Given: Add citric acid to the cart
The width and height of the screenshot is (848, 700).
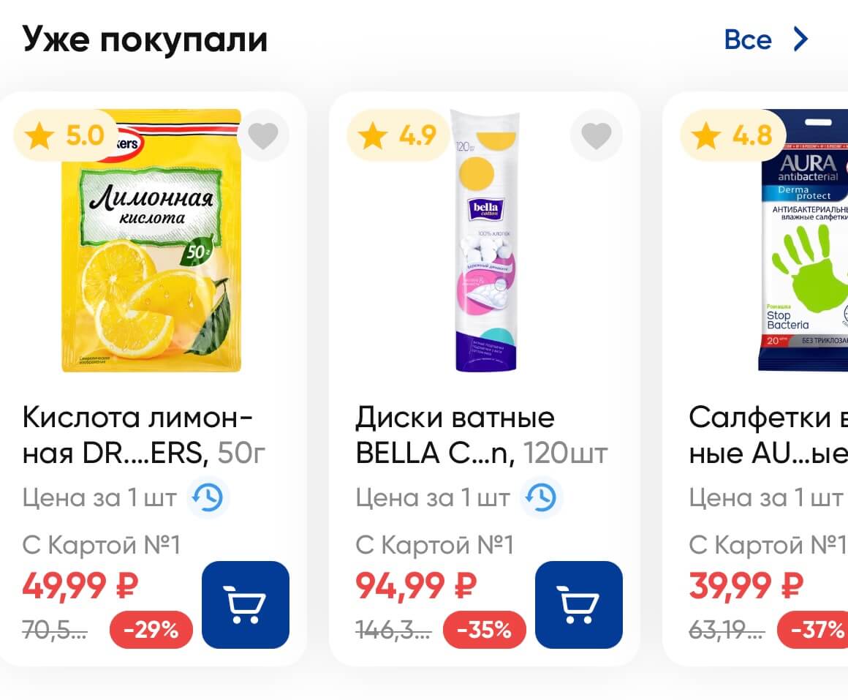Looking at the screenshot, I should pos(245,604).
